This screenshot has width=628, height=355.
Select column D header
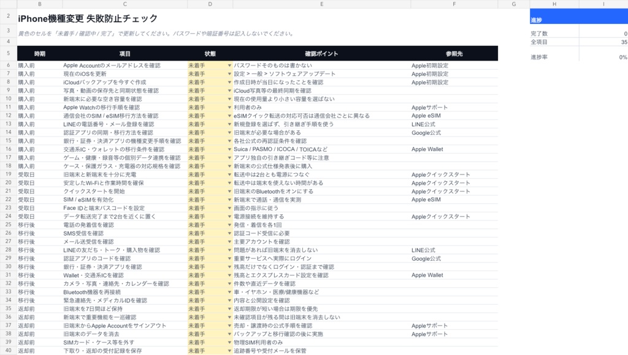[210, 4]
